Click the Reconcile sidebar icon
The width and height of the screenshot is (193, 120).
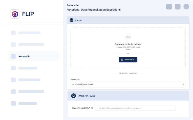[x=13, y=56]
